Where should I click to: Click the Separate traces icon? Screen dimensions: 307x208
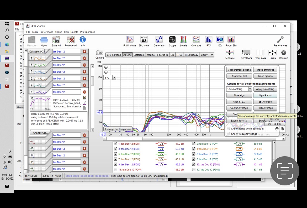click(x=230, y=54)
